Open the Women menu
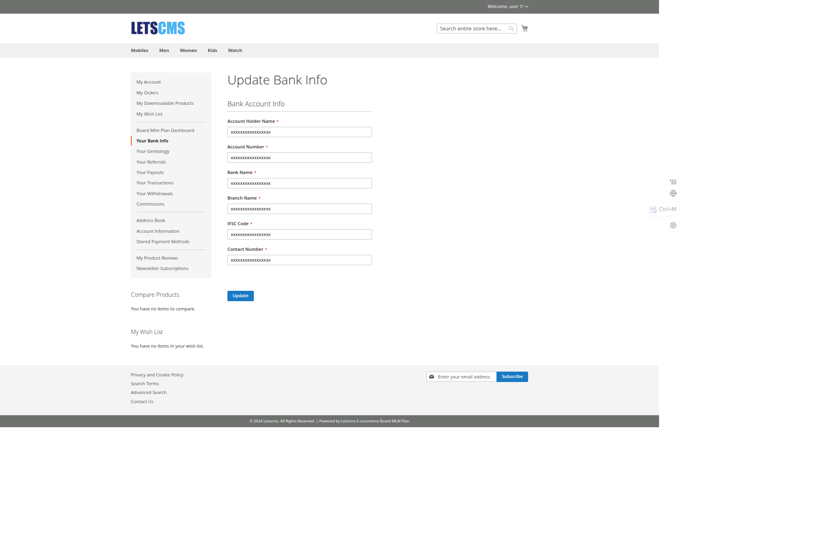The width and height of the screenshot is (816, 534). (188, 51)
